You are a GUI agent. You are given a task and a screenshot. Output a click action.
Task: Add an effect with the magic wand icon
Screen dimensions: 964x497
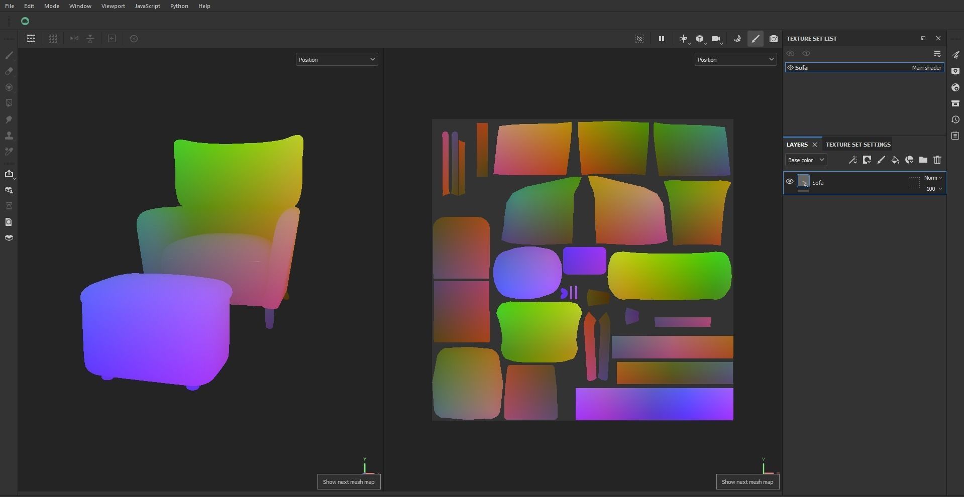click(x=853, y=160)
